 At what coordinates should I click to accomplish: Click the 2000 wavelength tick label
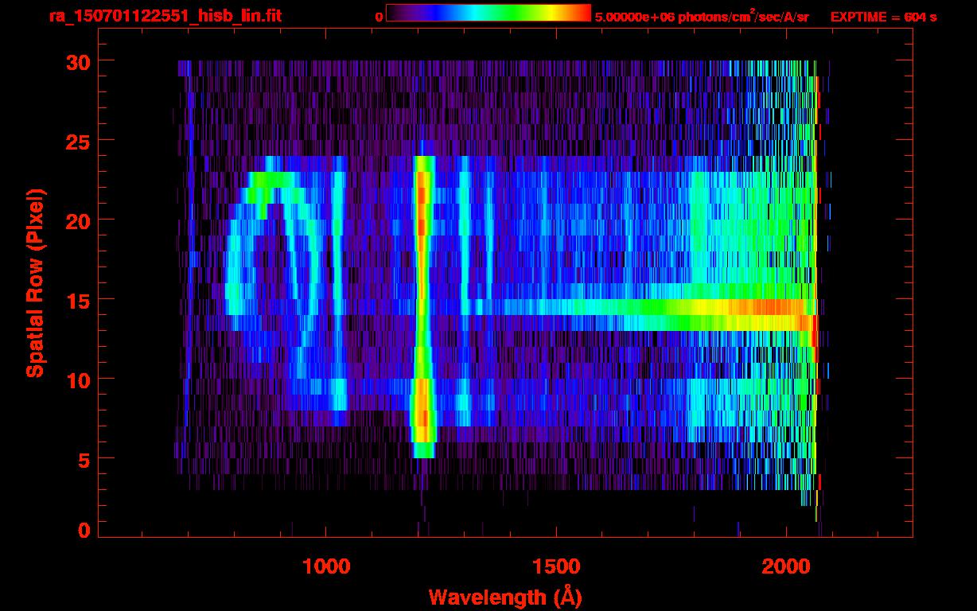[x=786, y=566]
